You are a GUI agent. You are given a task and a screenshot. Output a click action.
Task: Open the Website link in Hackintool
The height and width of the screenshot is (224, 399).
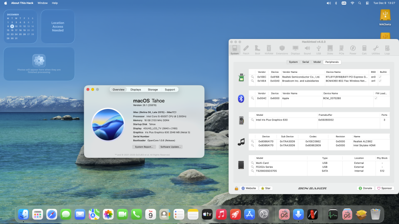(249, 188)
